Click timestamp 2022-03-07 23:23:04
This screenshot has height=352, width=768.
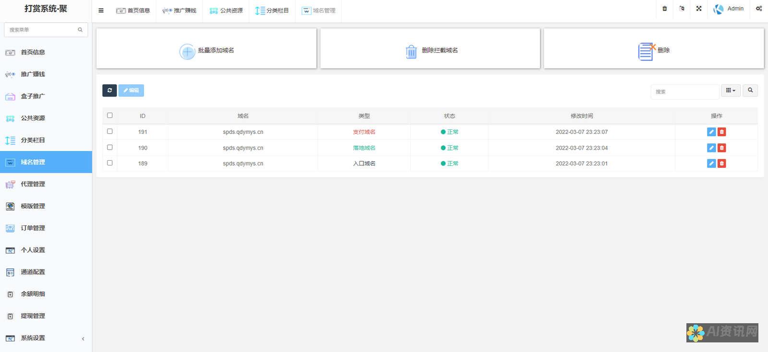click(582, 148)
